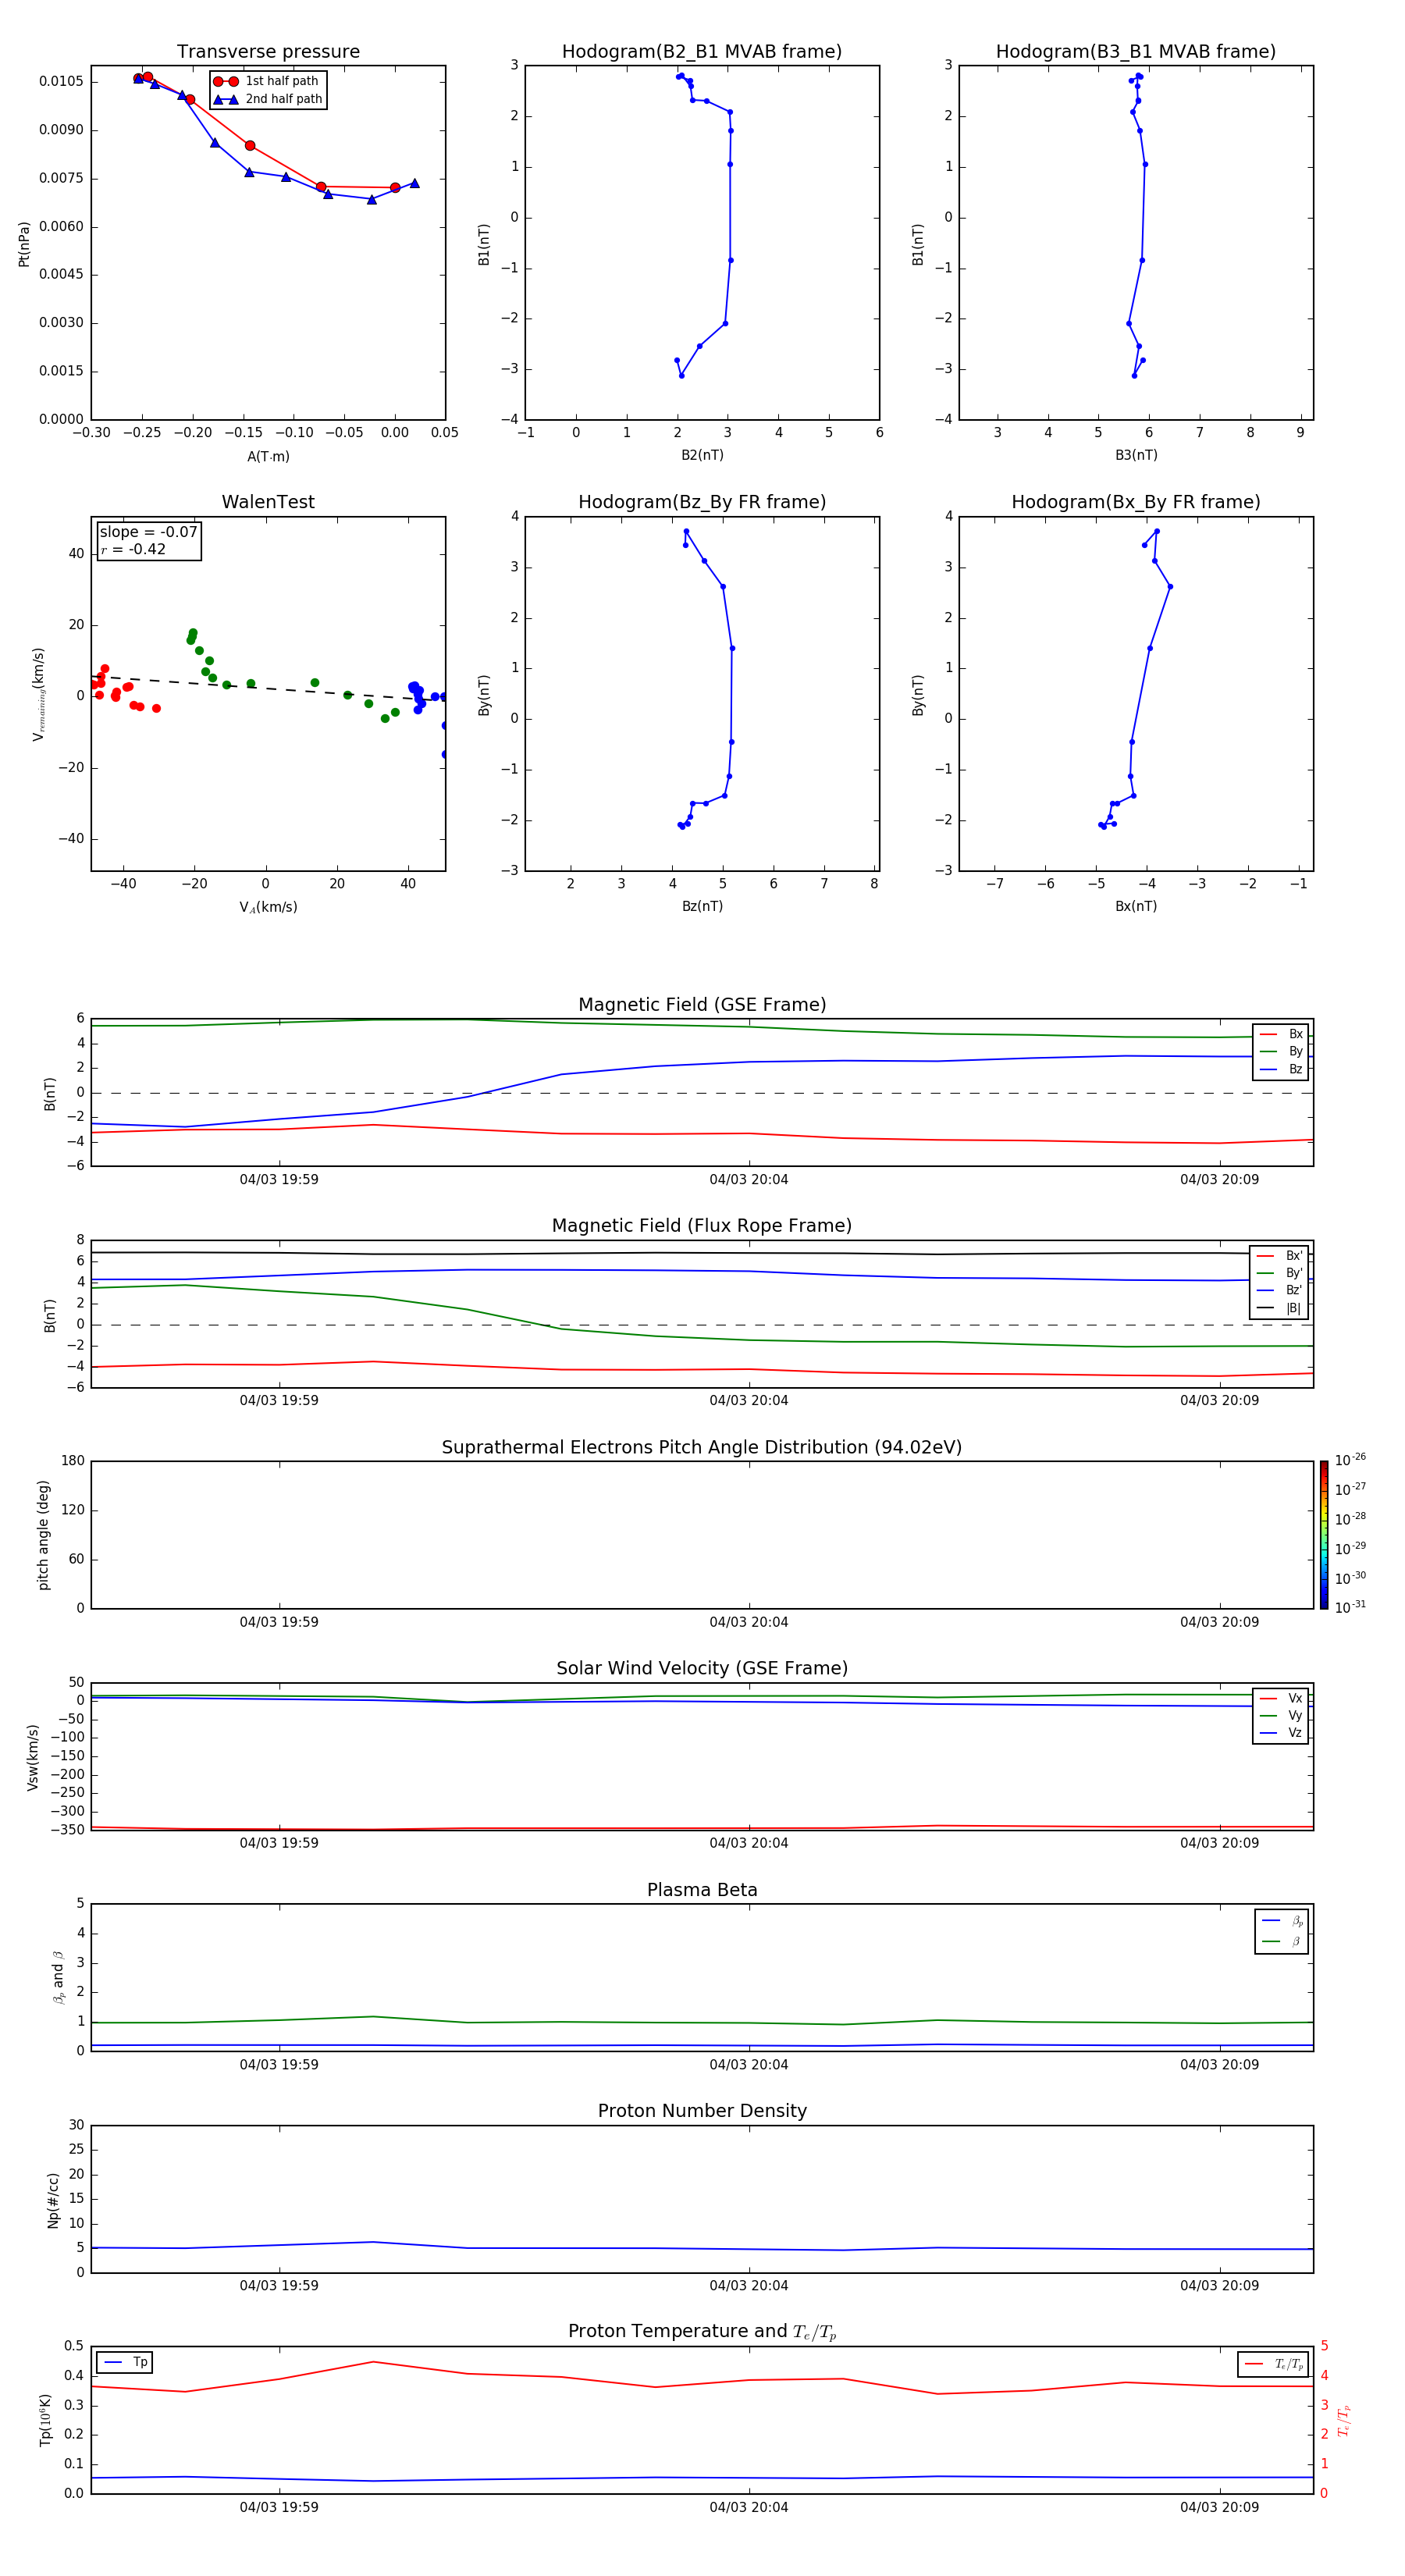Click the "Magnetic Field (Flux Rope Frame)" title

702,1226
